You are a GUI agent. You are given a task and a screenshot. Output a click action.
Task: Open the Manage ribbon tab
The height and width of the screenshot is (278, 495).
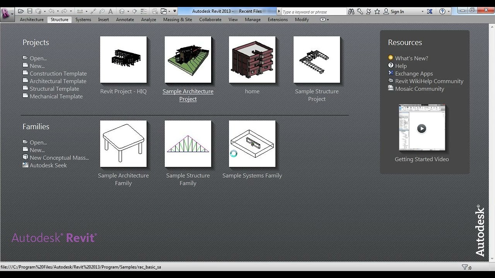pyautogui.click(x=253, y=20)
